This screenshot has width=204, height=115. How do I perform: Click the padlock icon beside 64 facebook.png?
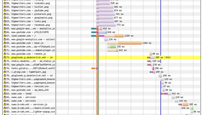5,25
